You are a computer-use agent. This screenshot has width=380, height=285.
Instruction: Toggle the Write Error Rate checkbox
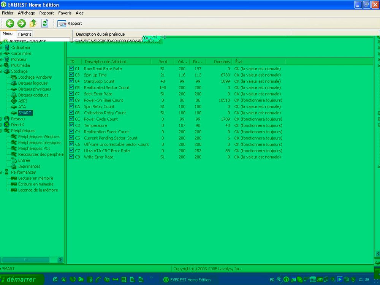click(71, 157)
